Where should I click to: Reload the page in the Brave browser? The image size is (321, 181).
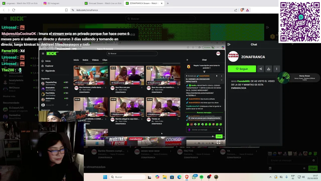pos(14,10)
